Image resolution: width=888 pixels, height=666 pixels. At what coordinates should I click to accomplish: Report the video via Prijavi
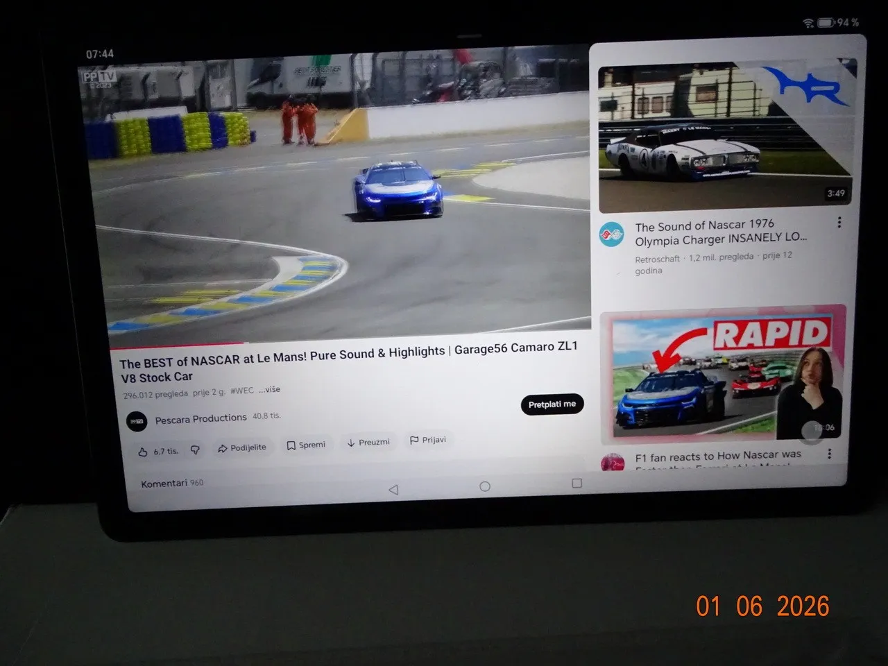click(x=428, y=440)
